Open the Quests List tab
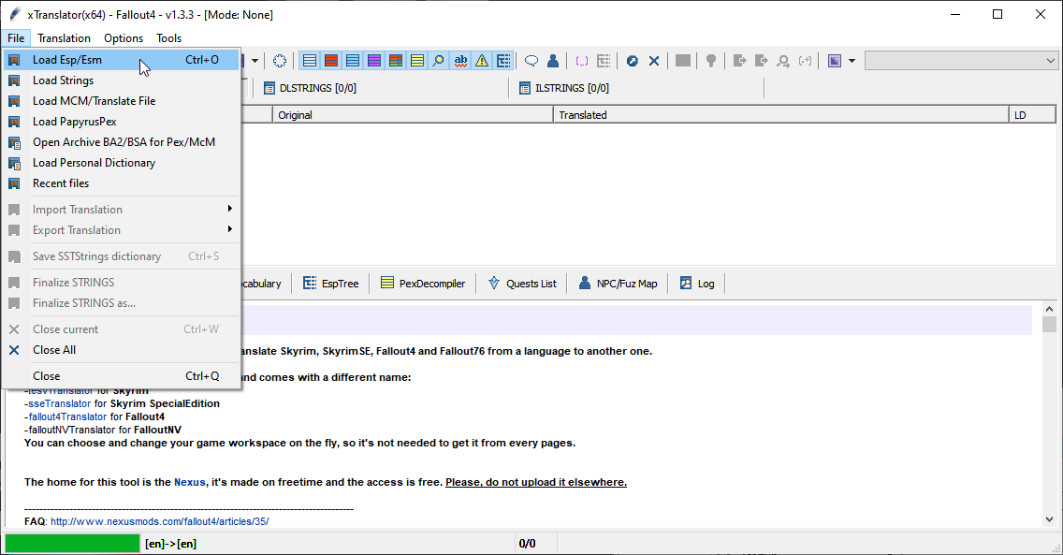1063x555 pixels. 522,284
